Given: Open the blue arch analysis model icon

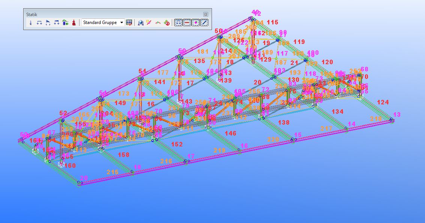Looking at the screenshot, I should coord(140,23).
